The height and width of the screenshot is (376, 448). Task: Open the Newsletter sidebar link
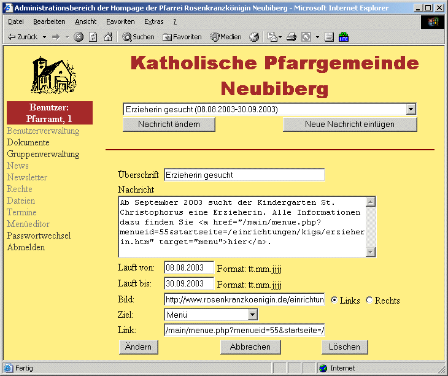(x=27, y=177)
